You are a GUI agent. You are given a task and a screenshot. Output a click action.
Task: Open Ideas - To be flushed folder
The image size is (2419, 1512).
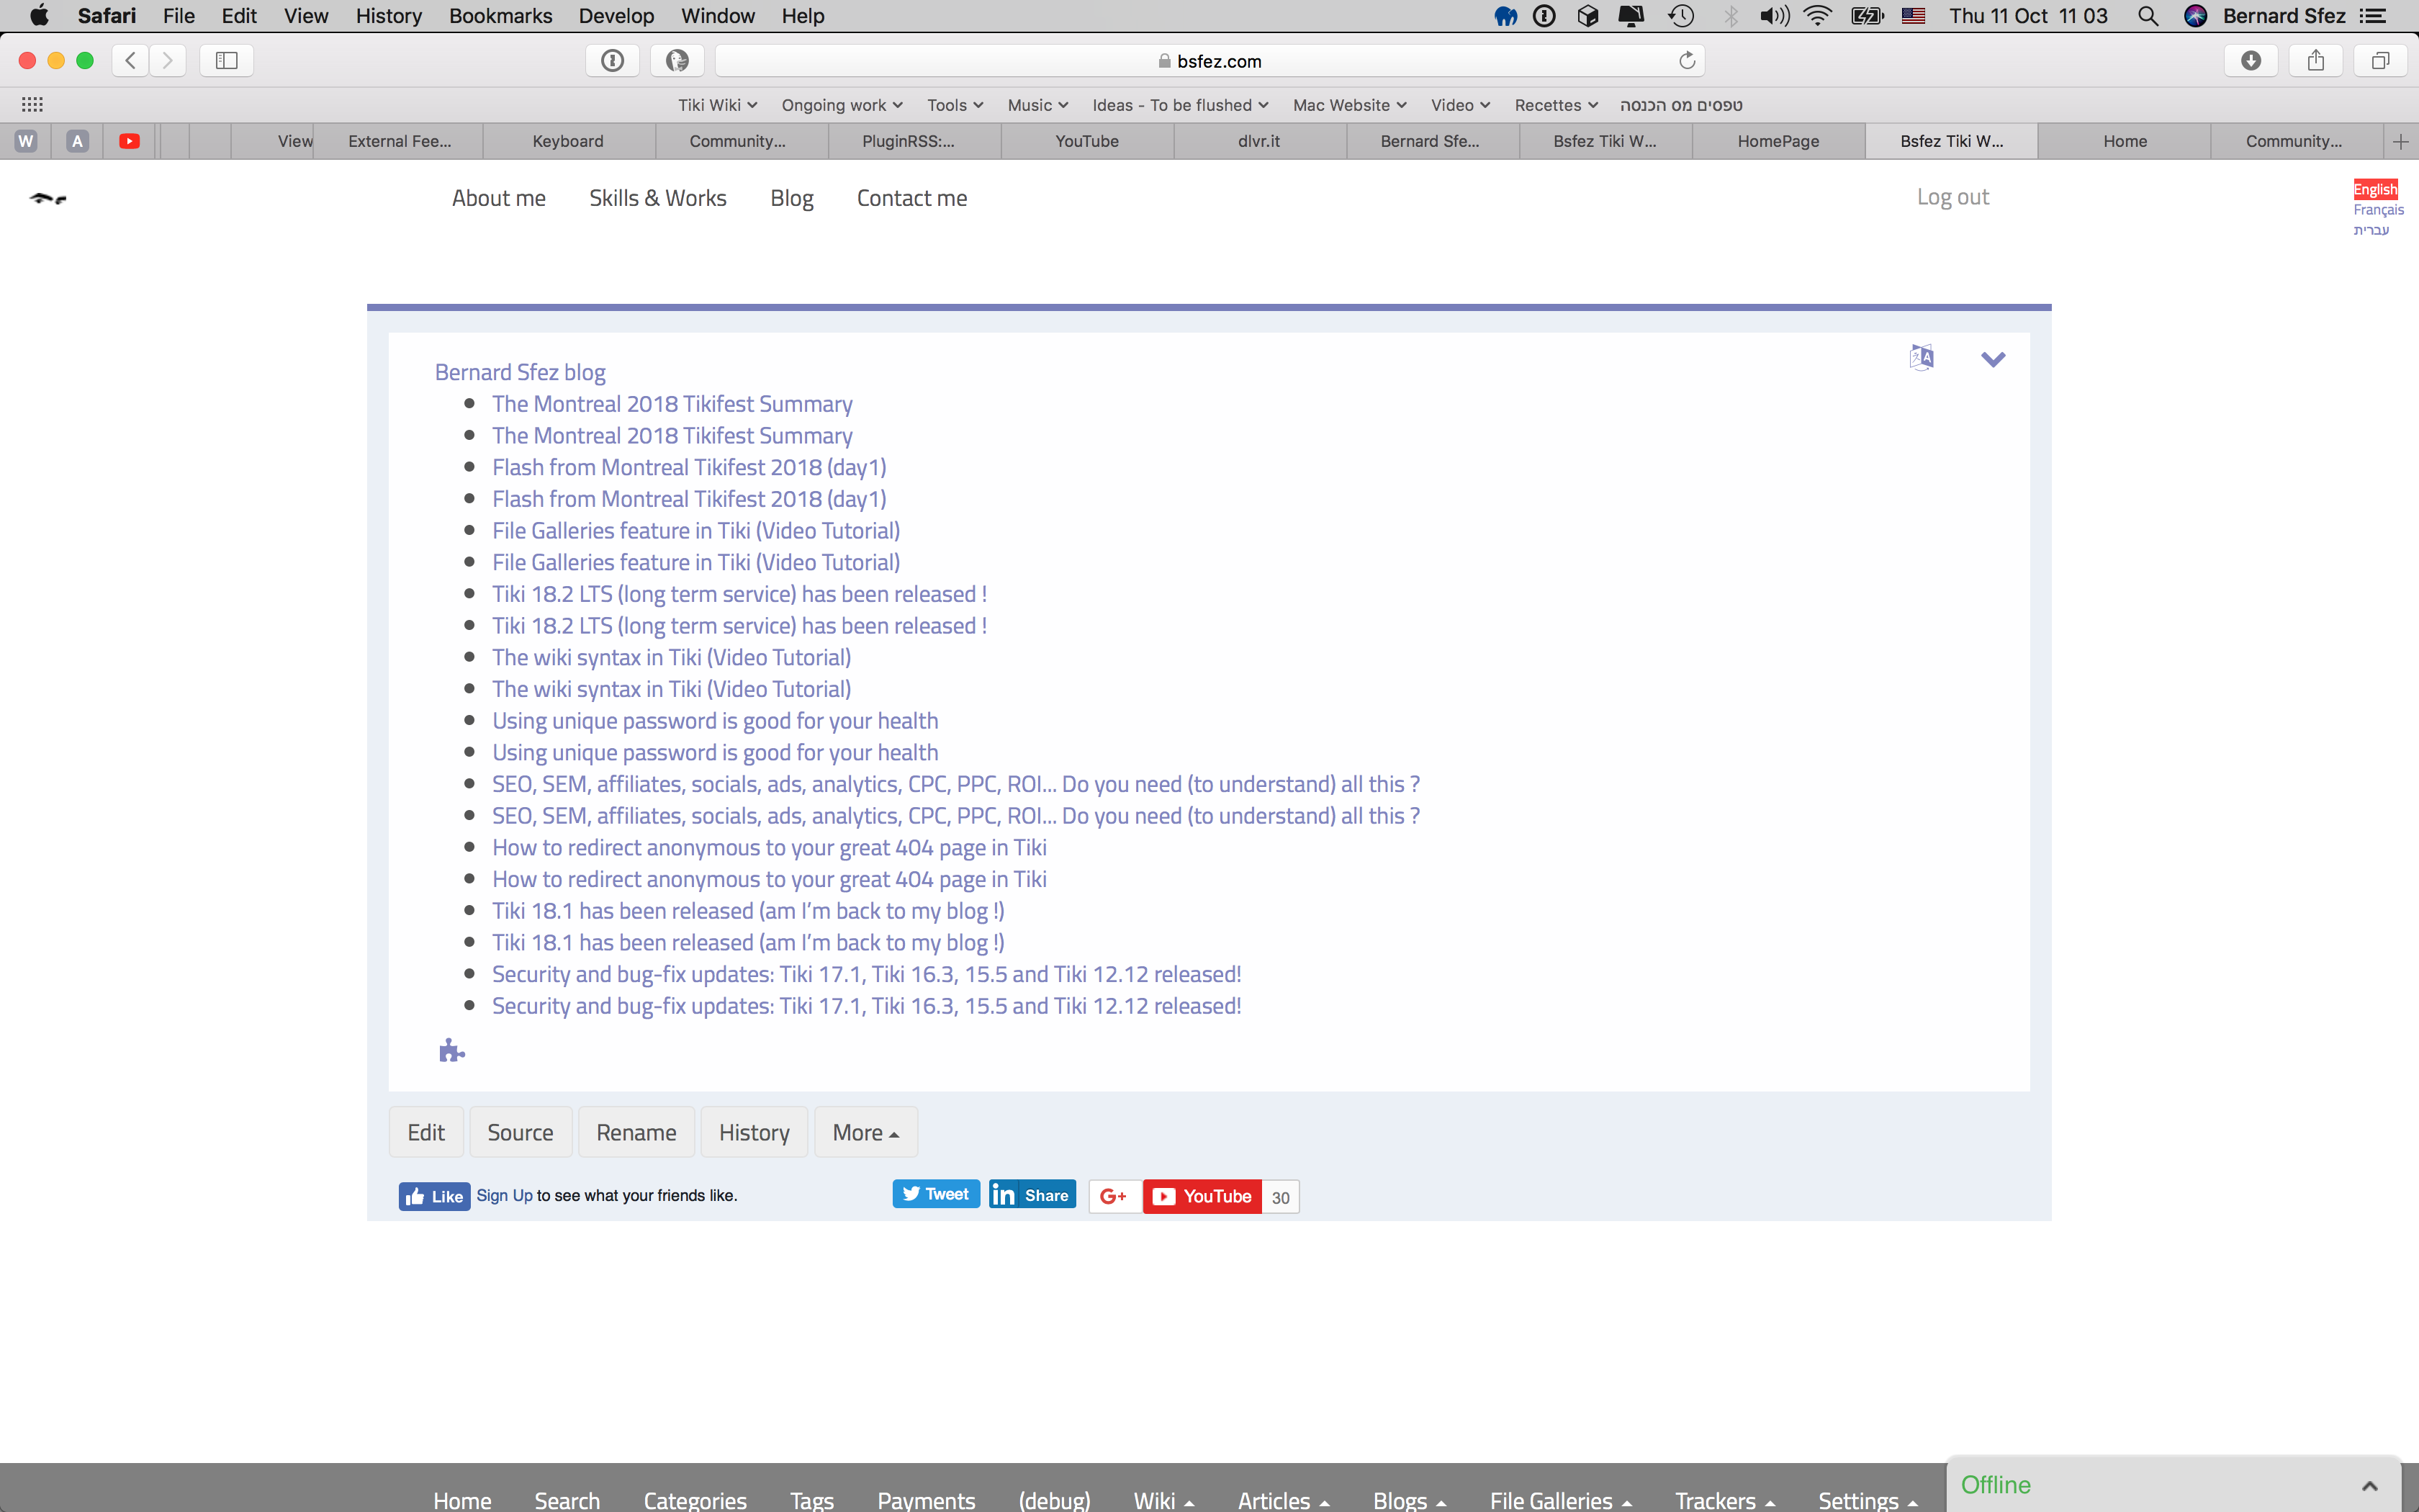(x=1181, y=105)
